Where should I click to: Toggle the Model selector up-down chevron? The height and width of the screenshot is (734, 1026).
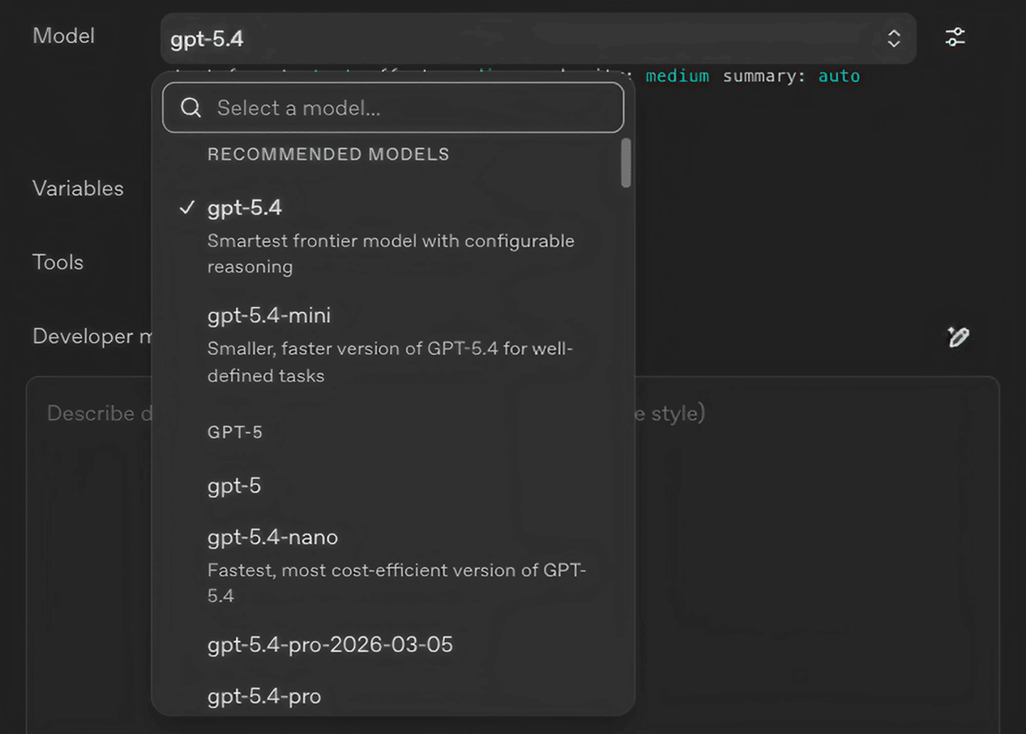(x=893, y=38)
